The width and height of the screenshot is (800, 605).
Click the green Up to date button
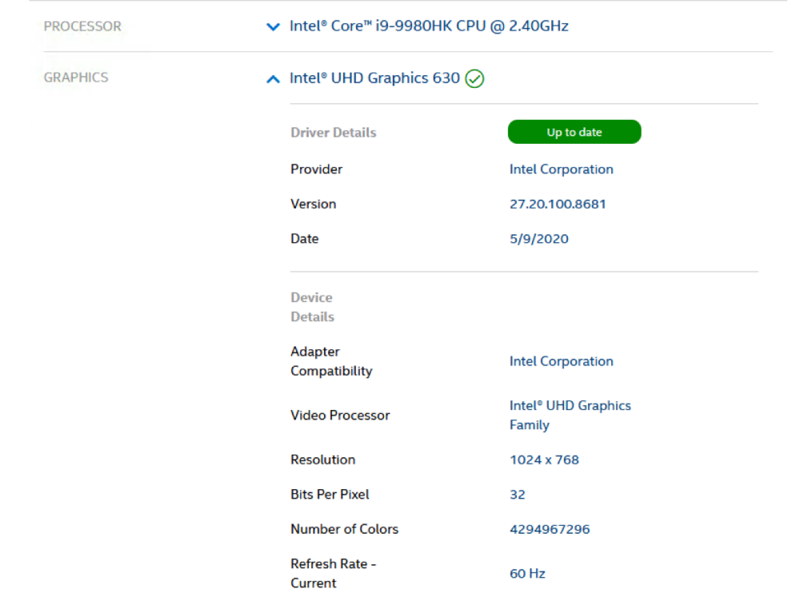tap(574, 132)
